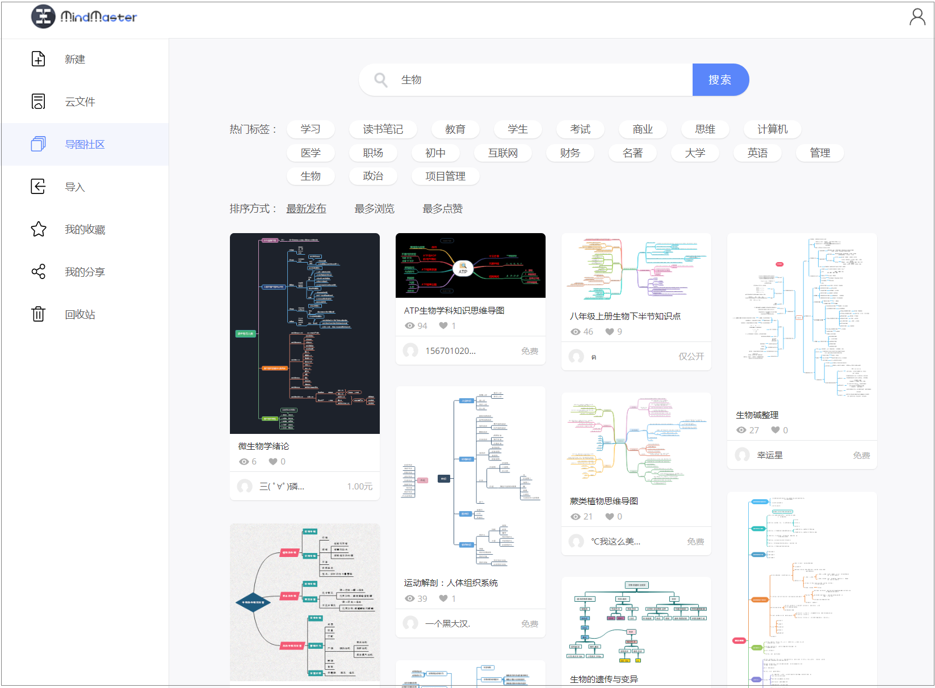Click the favorites star icon
The height and width of the screenshot is (688, 935).
pyautogui.click(x=38, y=229)
